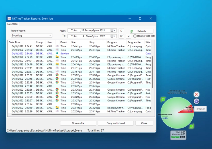Click the start time '2:33:42 μμ' cell

(76, 86)
